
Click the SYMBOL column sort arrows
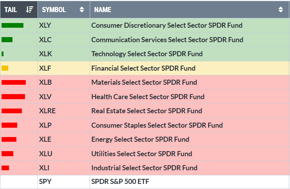click(x=82, y=10)
